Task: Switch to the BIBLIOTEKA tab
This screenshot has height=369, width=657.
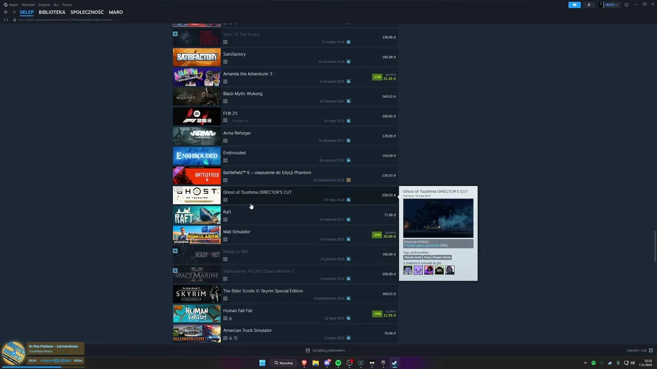Action: click(x=52, y=12)
